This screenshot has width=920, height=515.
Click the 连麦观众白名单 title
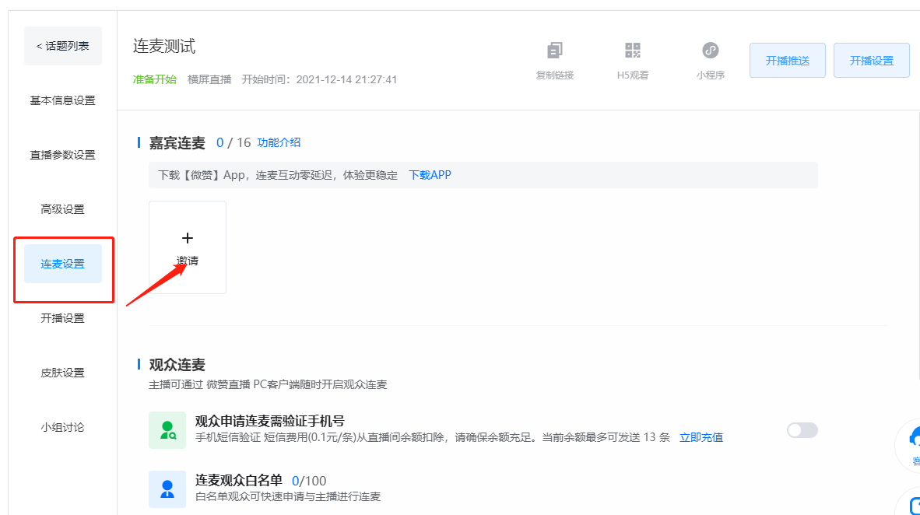[239, 481]
